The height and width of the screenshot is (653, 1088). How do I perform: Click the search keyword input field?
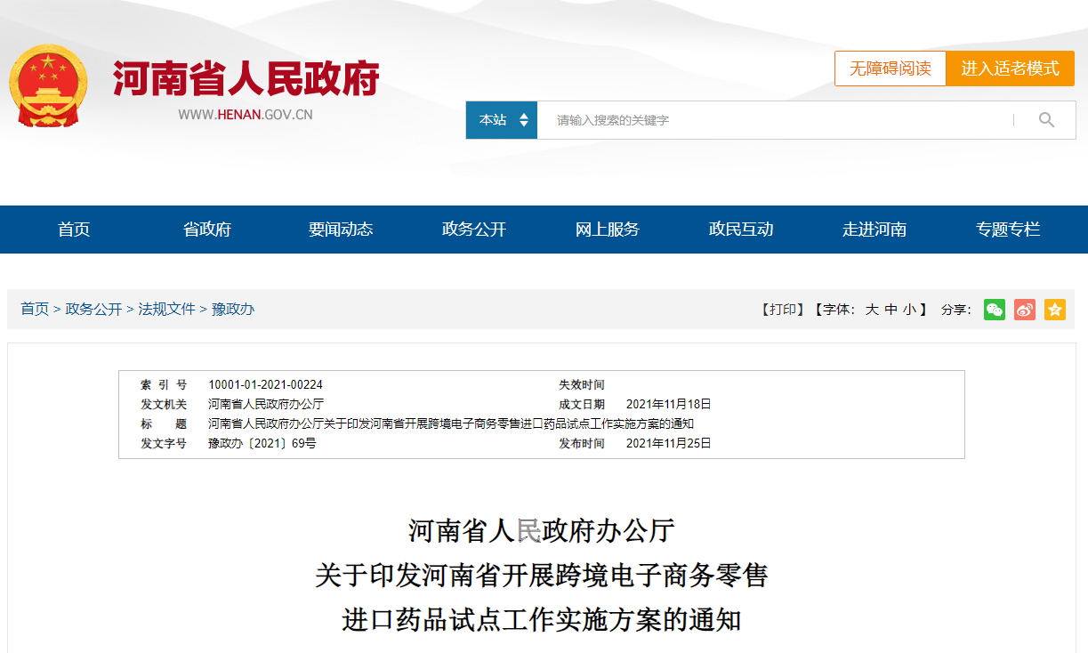point(774,120)
